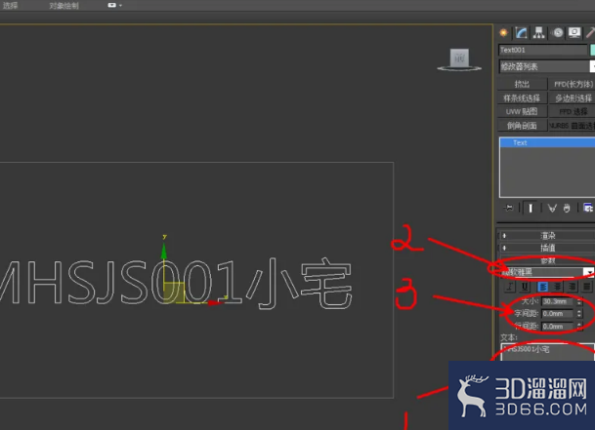Expand the 渲染 rollout
The image size is (595, 430).
(x=547, y=236)
